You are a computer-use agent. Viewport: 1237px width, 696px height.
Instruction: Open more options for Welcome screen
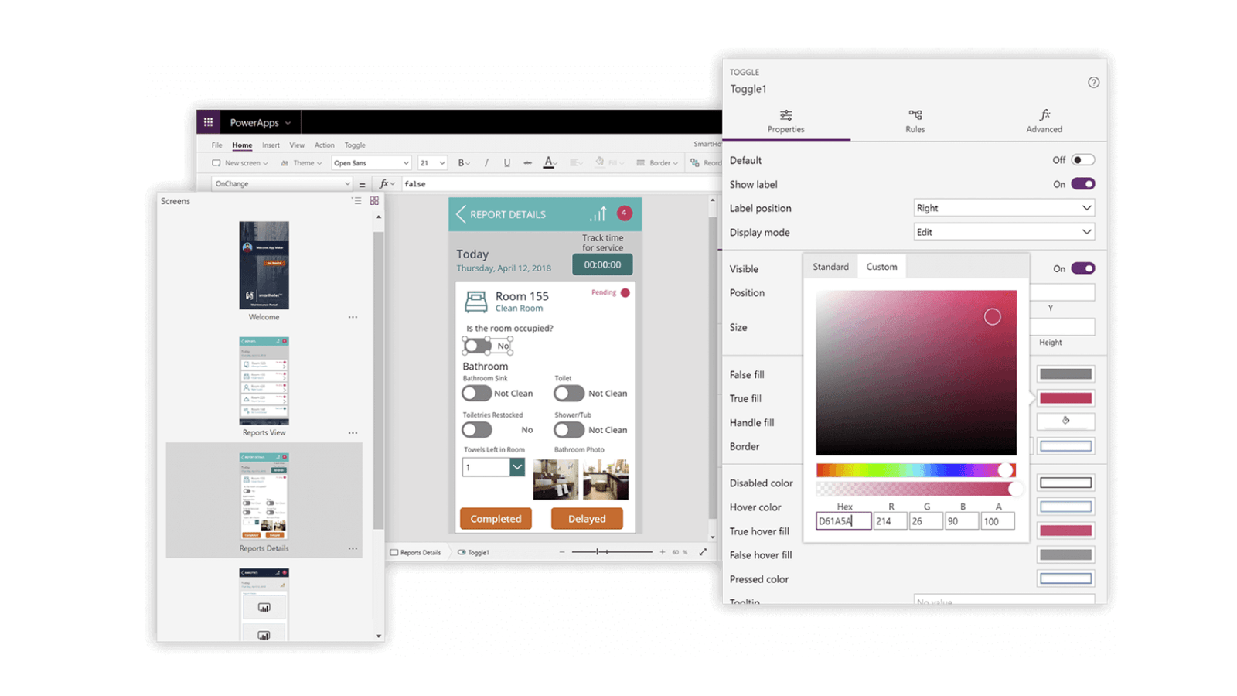click(353, 317)
